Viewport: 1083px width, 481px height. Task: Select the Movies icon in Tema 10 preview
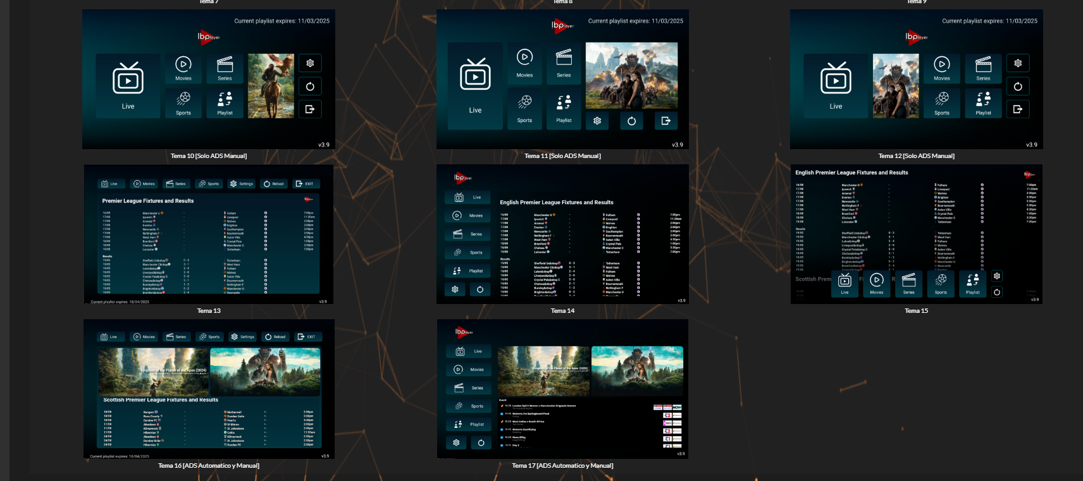click(x=183, y=68)
